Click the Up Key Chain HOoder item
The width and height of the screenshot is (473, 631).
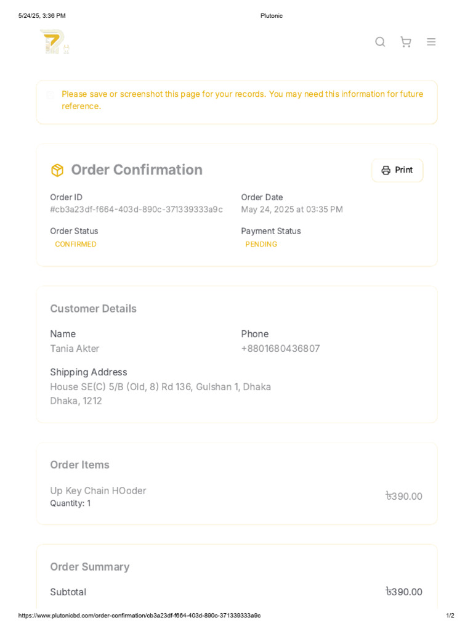coord(98,491)
